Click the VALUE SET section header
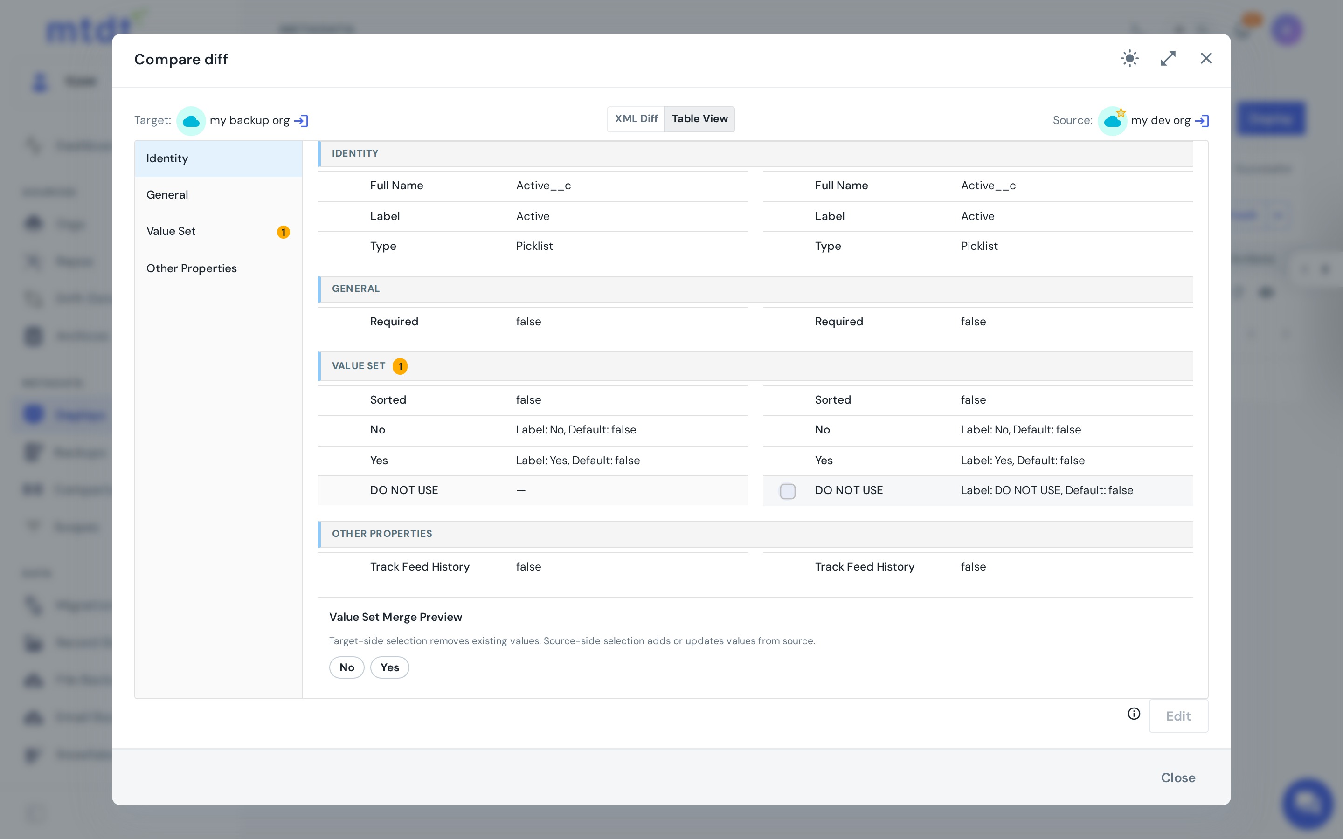 click(x=755, y=366)
